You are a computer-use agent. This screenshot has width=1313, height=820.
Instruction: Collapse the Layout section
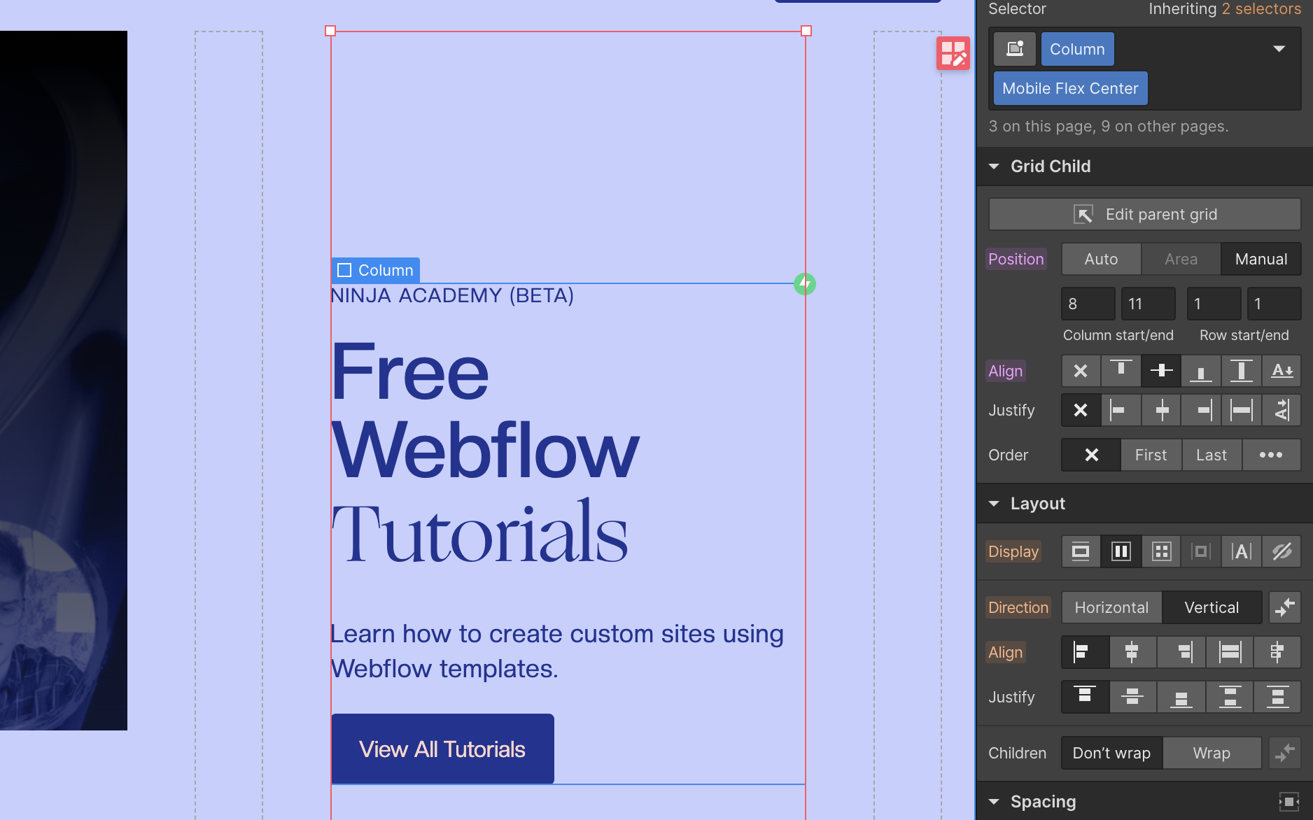click(994, 504)
